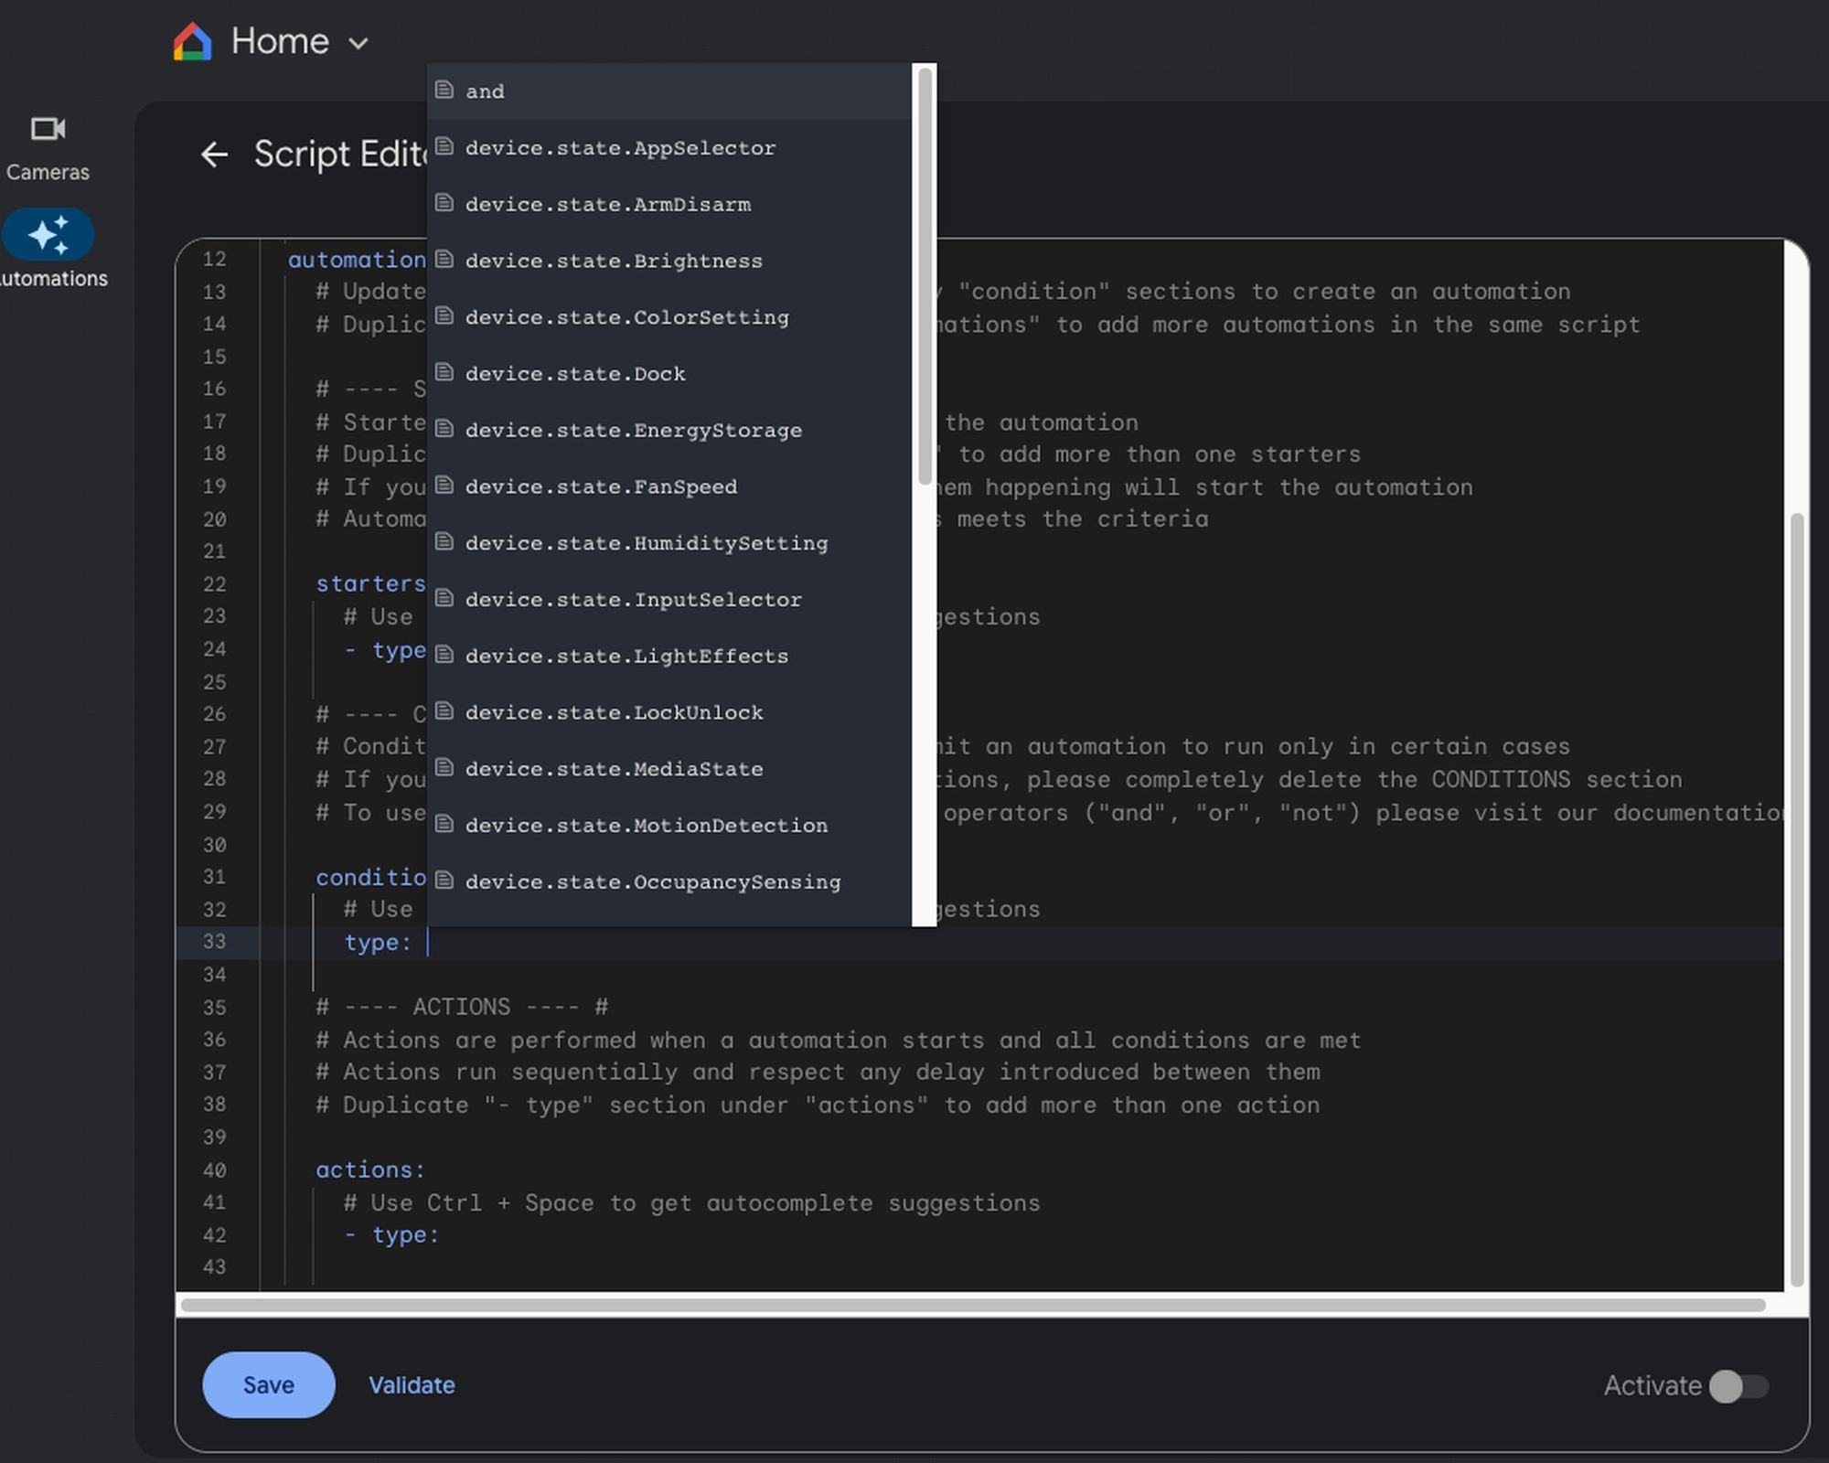This screenshot has height=1463, width=1829.
Task: Click the icon beside device.state.FanSpeed entry
Action: point(445,486)
